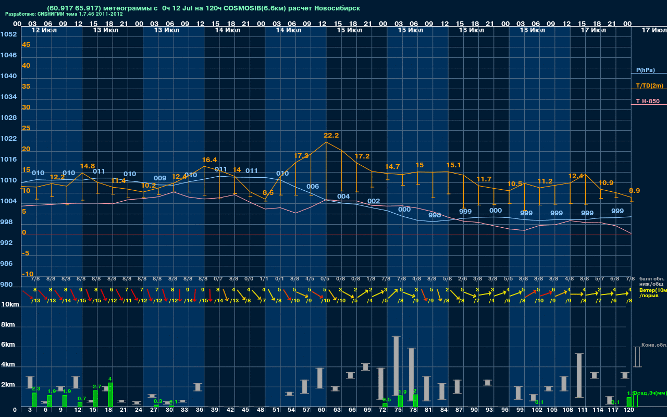Select the 12.2 temperature label
The image size is (667, 417).
pyautogui.click(x=57, y=177)
